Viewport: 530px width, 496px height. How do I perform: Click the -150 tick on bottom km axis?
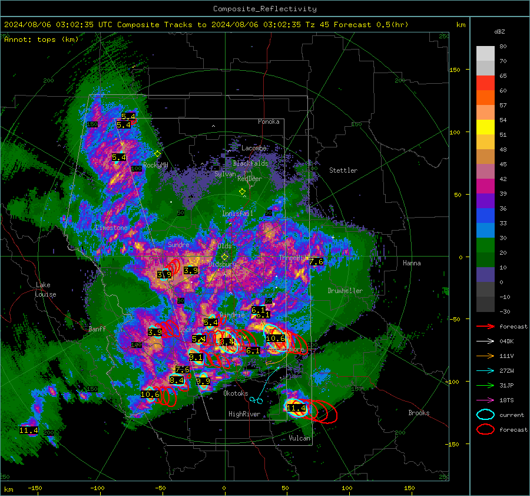pos(35,488)
